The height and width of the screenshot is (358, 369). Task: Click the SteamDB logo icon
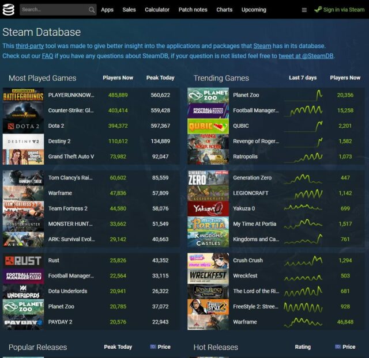9,10
